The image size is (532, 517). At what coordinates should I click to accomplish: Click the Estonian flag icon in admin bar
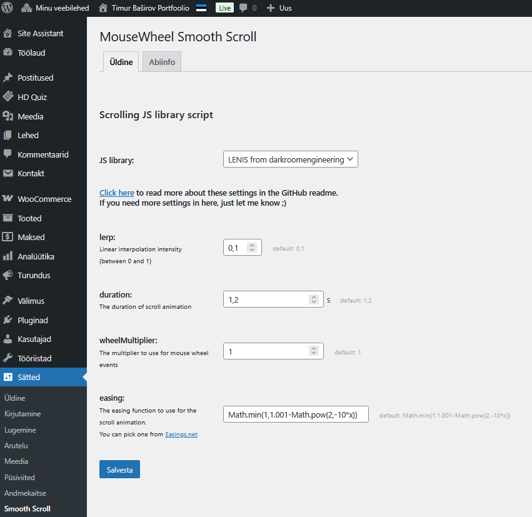pyautogui.click(x=202, y=8)
